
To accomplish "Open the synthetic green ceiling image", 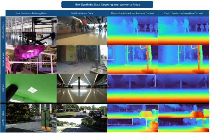I will 31,88.
